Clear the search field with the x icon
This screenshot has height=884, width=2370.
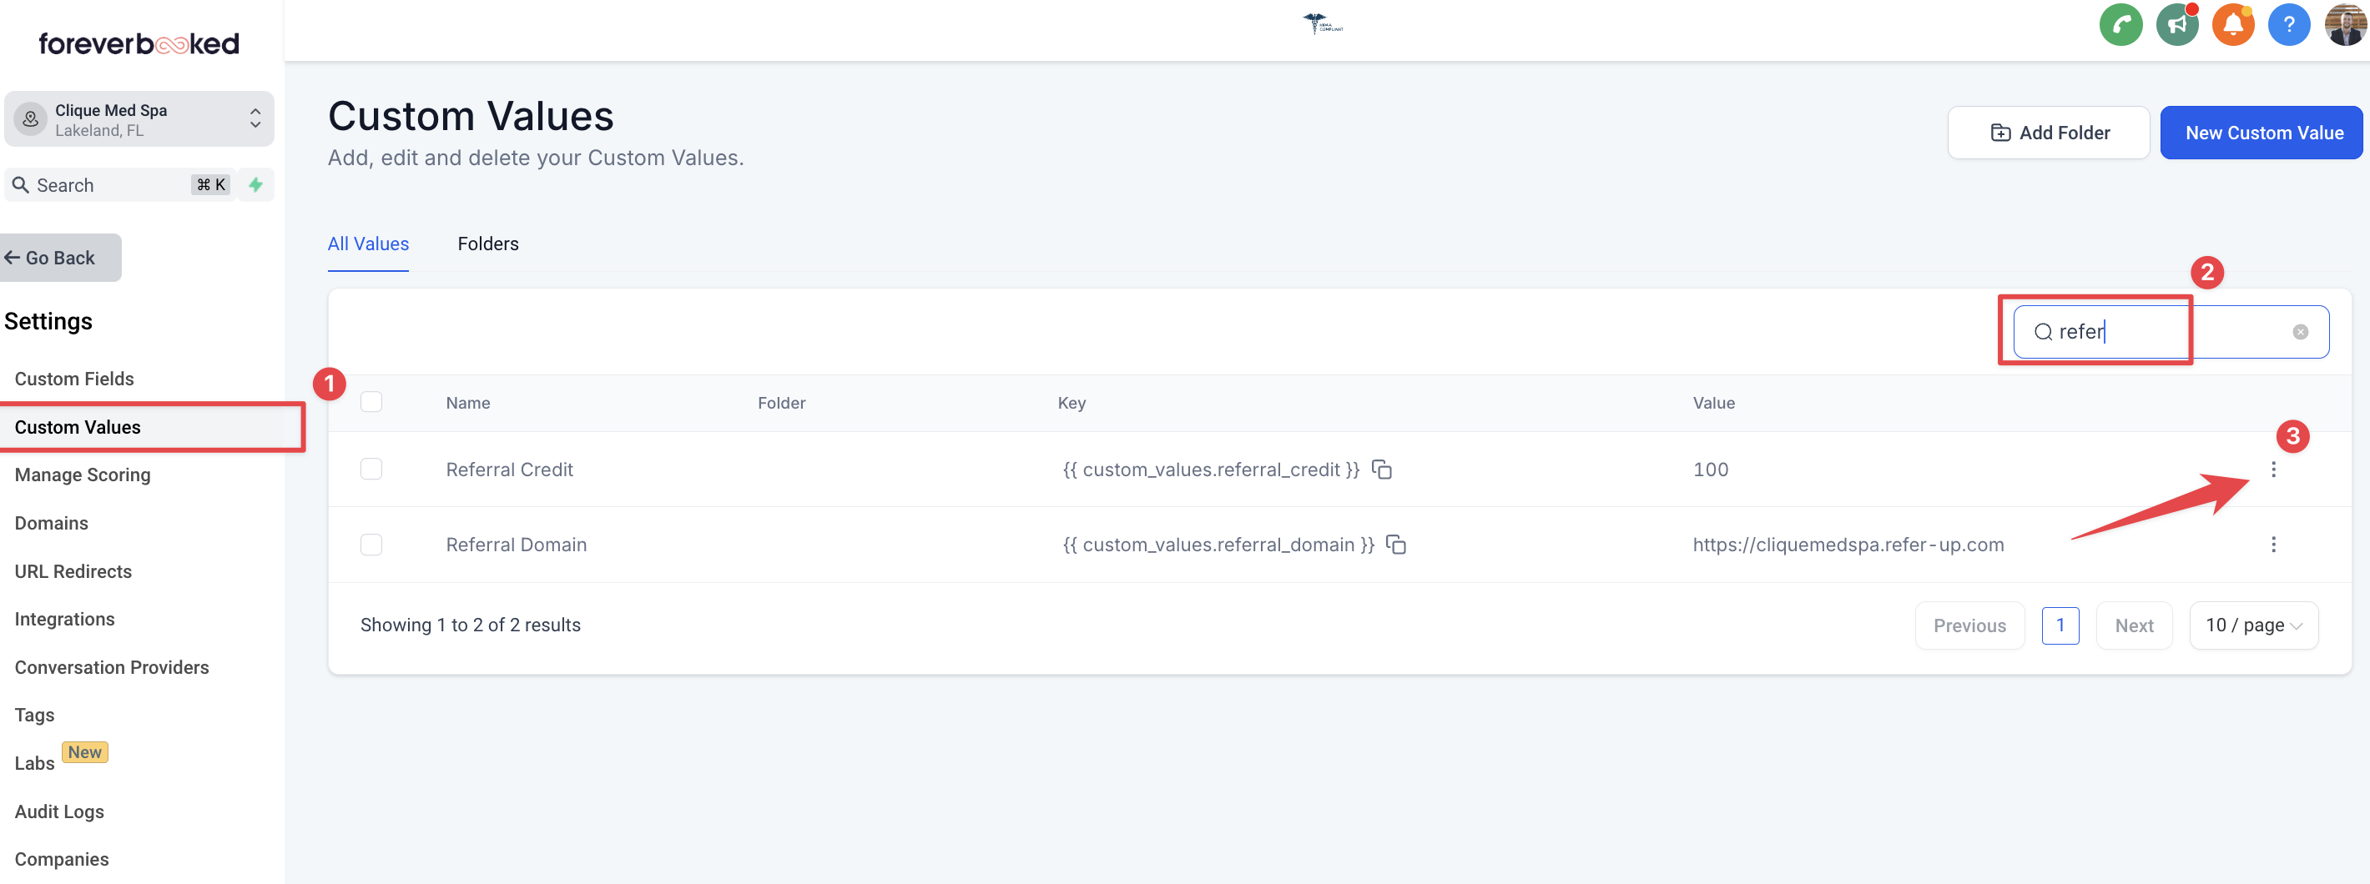[x=2300, y=332]
